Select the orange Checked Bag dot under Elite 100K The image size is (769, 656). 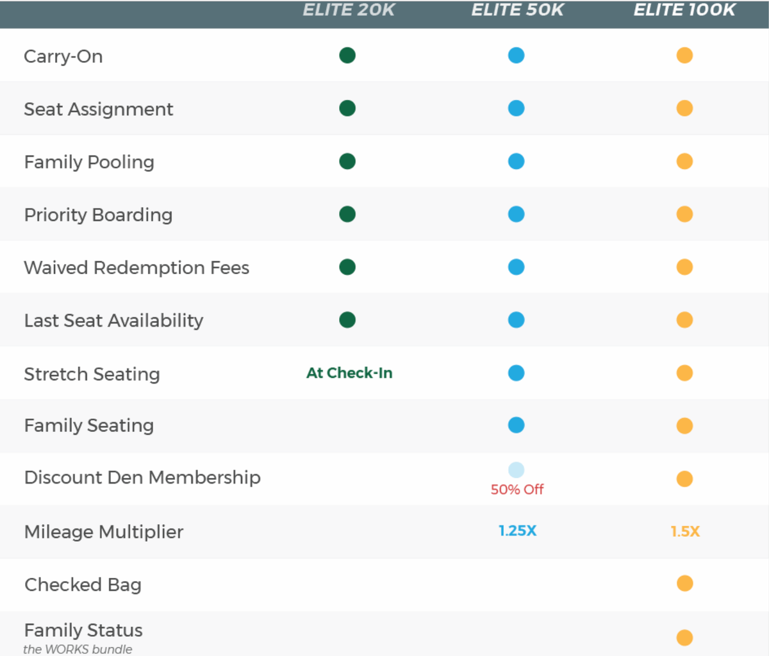coord(684,583)
